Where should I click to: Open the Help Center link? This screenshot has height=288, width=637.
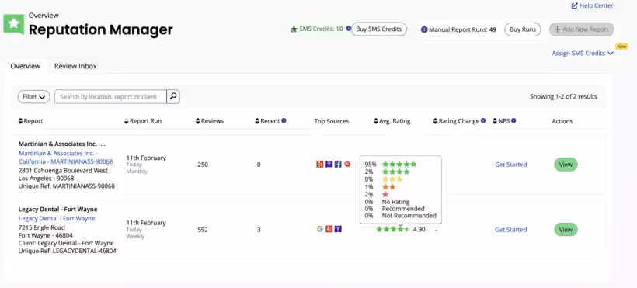tap(592, 5)
